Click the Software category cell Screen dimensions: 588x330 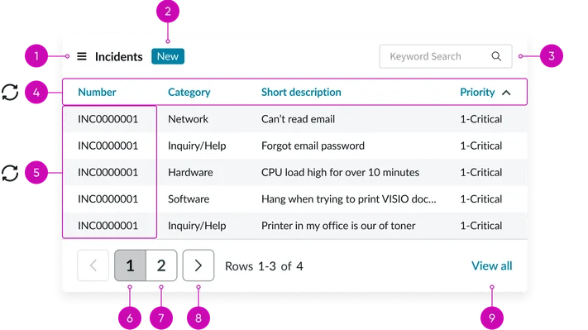coord(189,199)
